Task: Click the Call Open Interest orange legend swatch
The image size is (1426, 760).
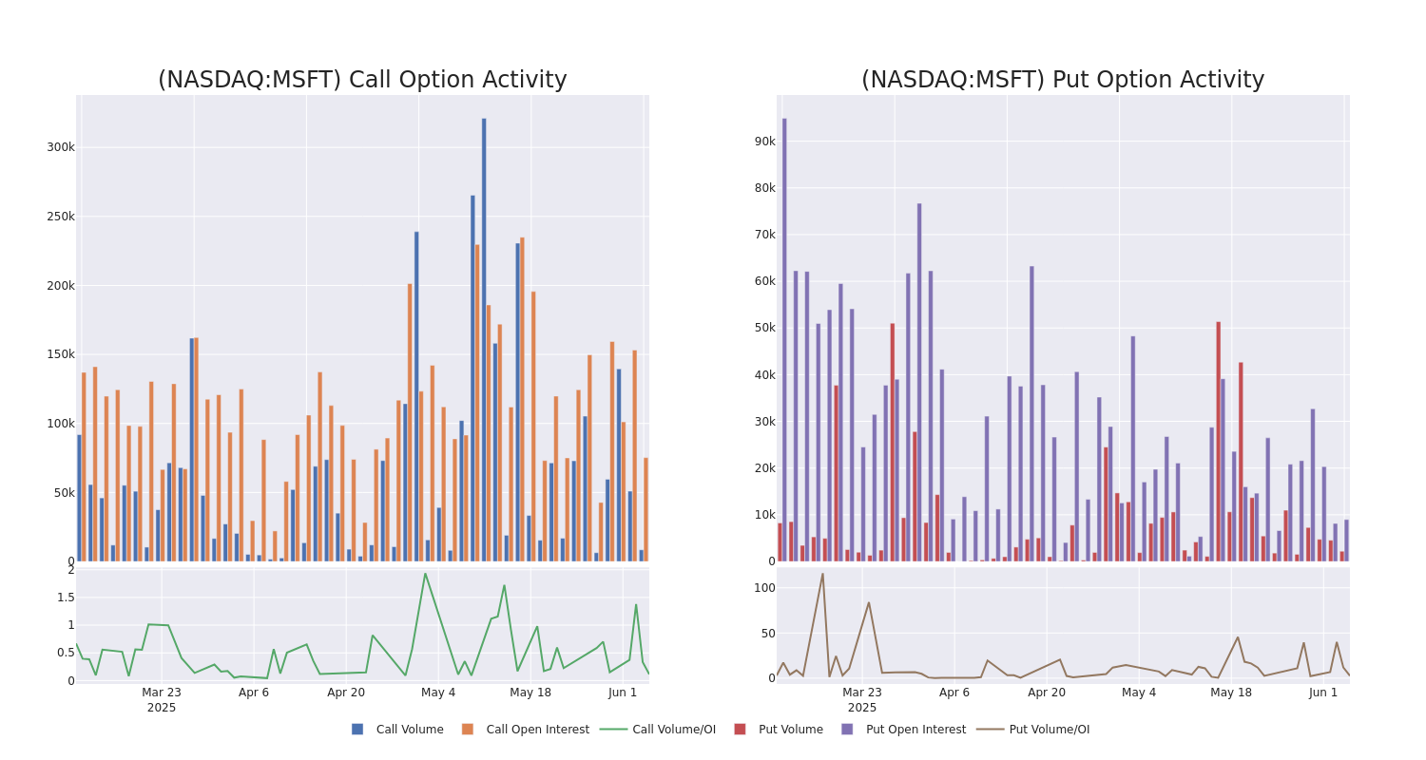Action: (x=468, y=730)
